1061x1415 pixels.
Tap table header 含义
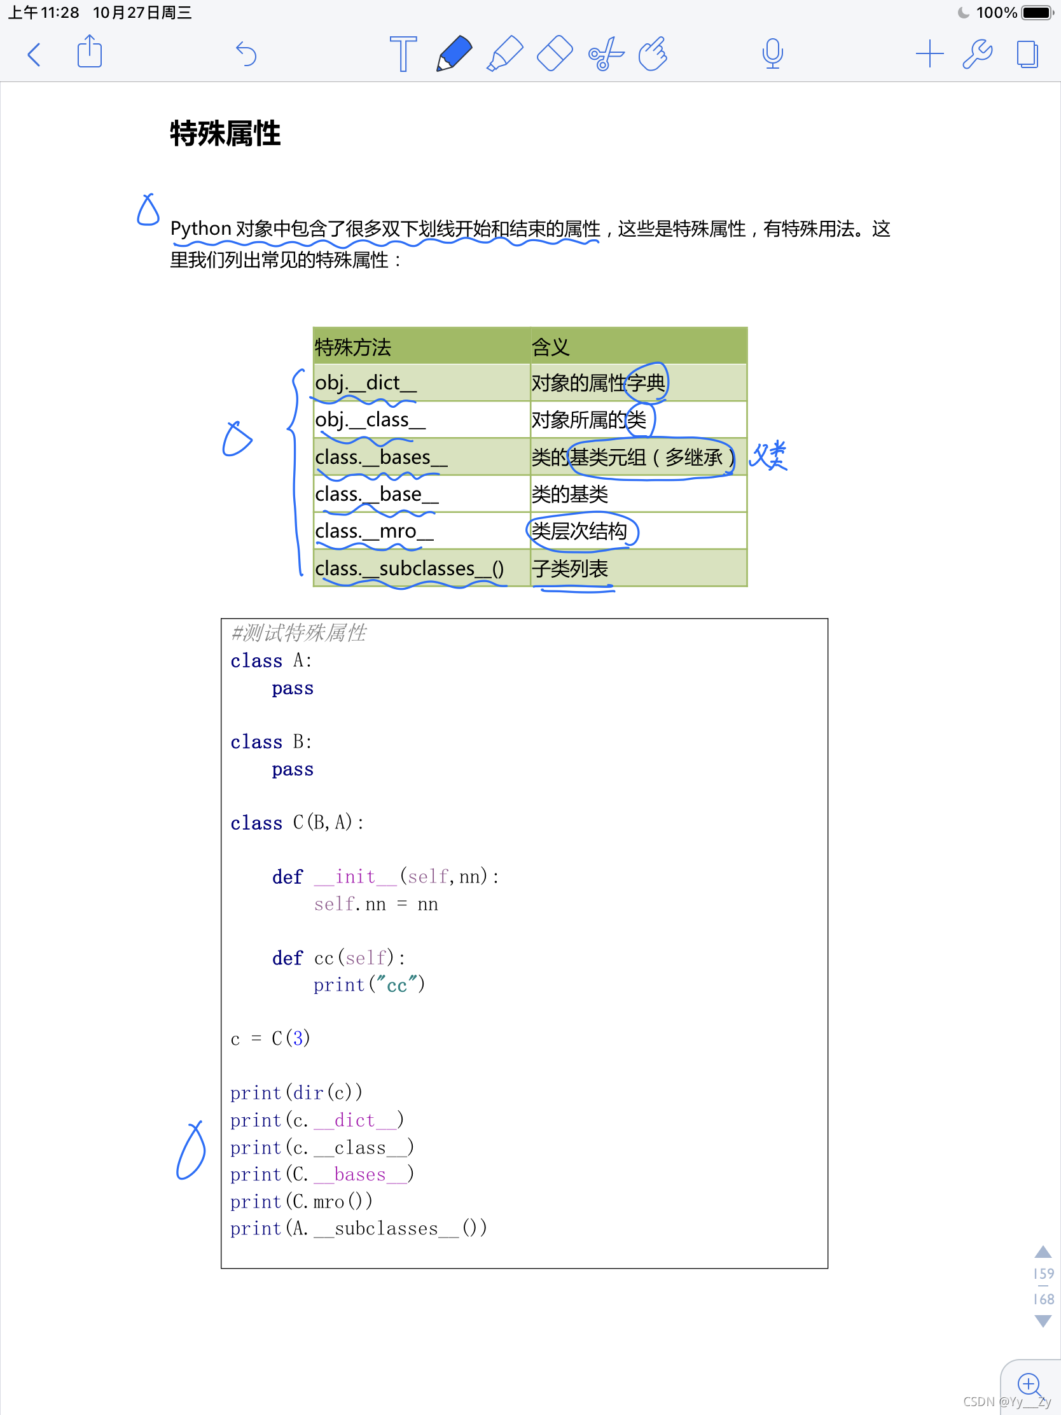(x=638, y=346)
